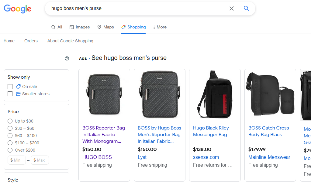This screenshot has height=187, width=311.
Task: Click the help question mark icon
Action: point(67,58)
